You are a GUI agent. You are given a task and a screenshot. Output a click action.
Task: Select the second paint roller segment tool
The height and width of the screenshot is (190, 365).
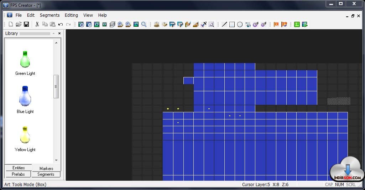pos(180,24)
